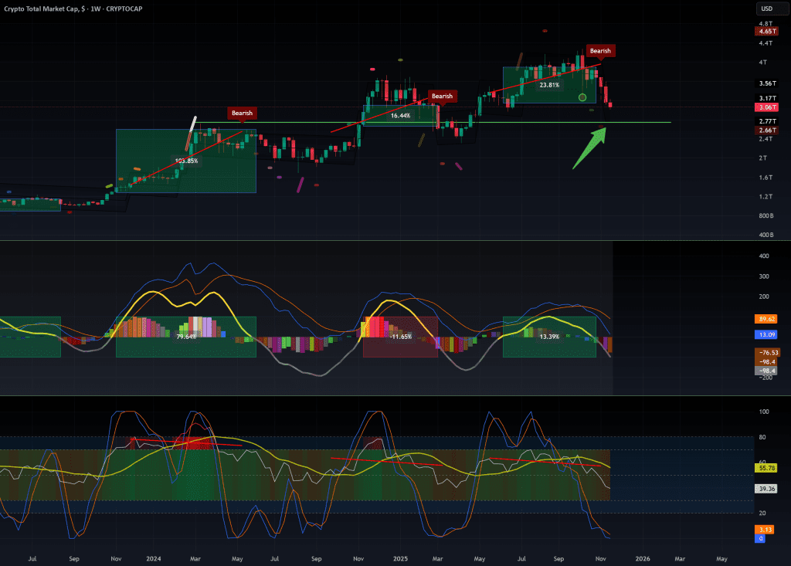This screenshot has width=791, height=566.
Task: Click the red 3.06T current price label
Action: click(x=767, y=108)
